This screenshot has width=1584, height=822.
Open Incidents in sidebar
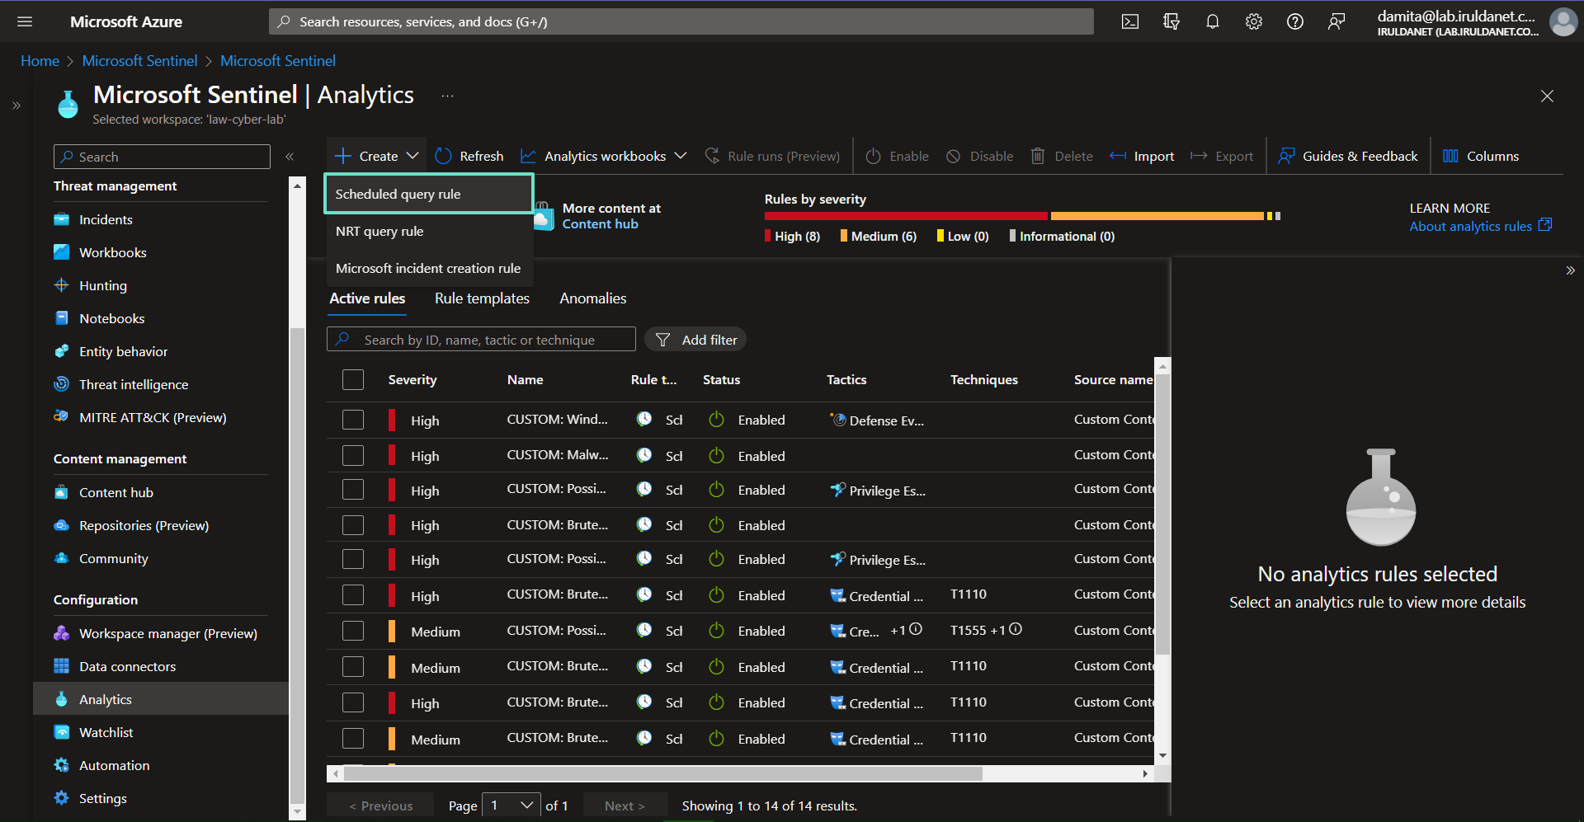pos(106,219)
